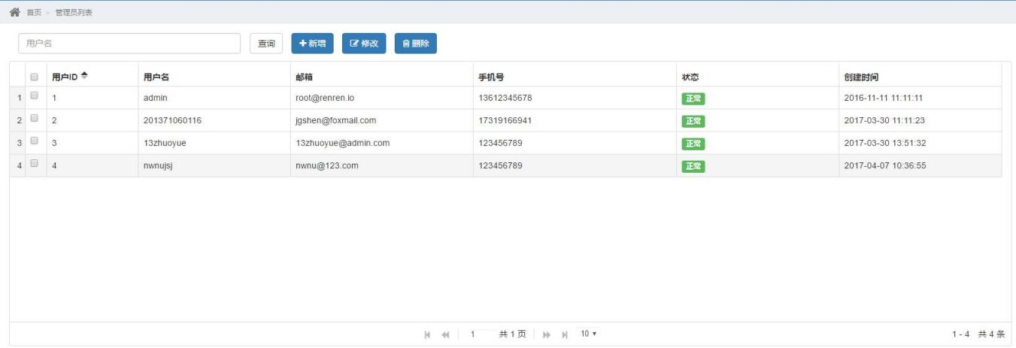Click the 修改 edit button

364,44
